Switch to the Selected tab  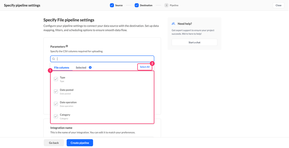pos(81,68)
